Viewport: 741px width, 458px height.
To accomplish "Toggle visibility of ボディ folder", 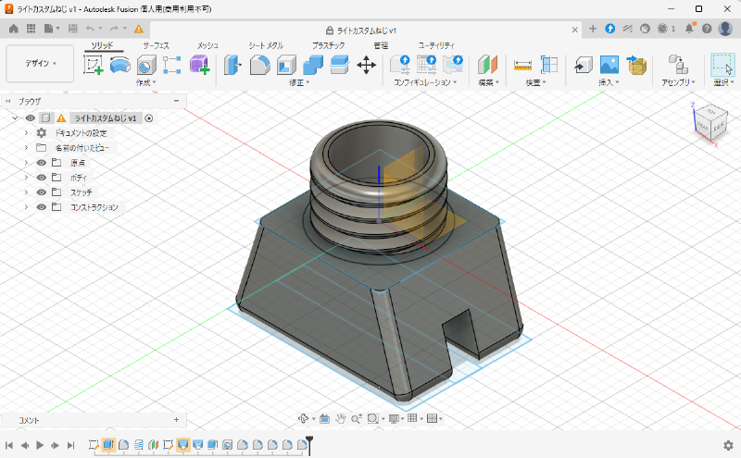I will click(42, 178).
